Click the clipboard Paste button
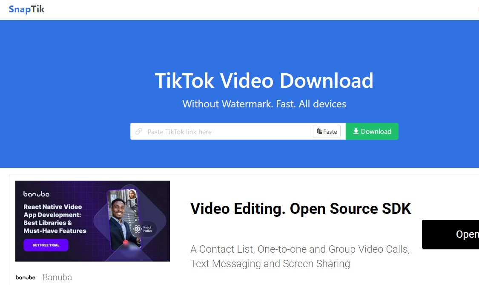This screenshot has height=285, width=479. coord(327,132)
